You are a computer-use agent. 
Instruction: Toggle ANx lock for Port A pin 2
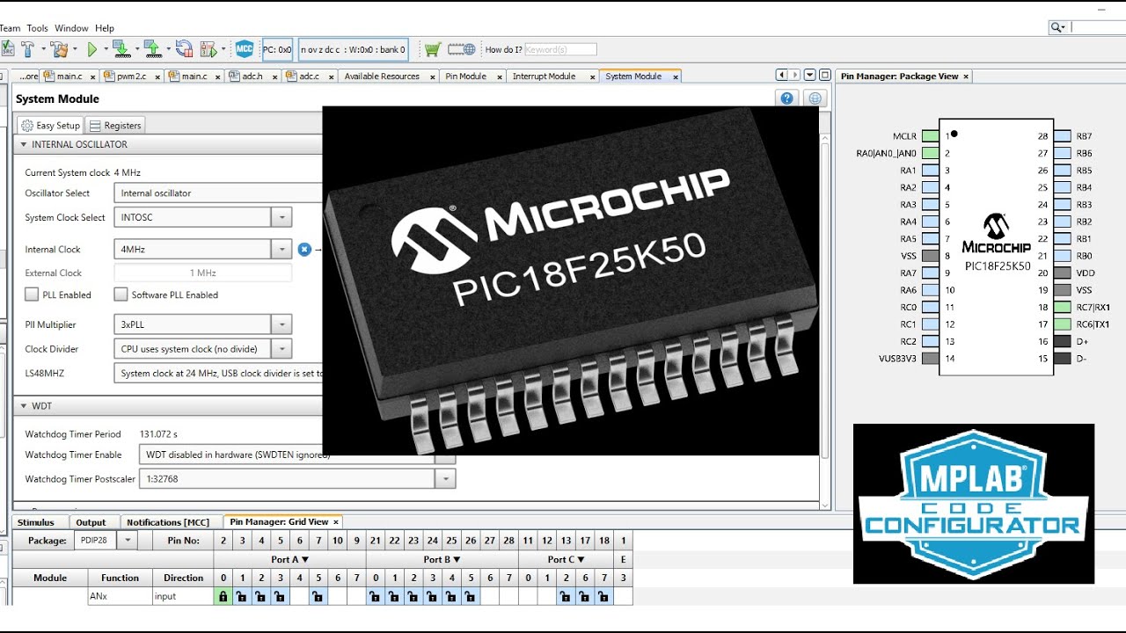(x=261, y=596)
